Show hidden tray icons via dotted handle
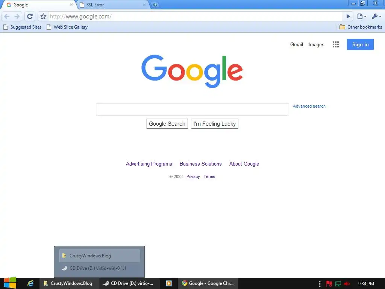Screen dimensions: 385x289 coord(320,284)
